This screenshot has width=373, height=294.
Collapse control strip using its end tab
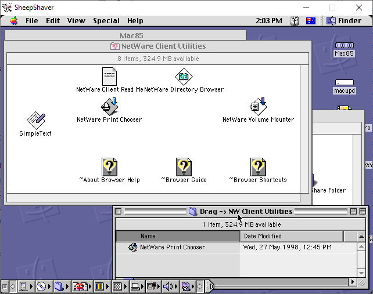(210, 286)
